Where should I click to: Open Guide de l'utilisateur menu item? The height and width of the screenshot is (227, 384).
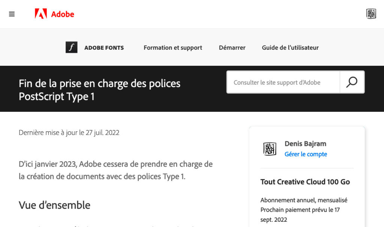[x=290, y=47]
